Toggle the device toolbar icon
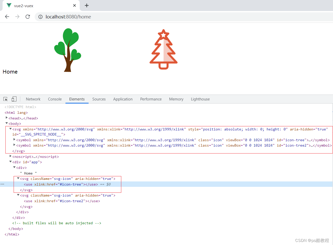 click(14, 99)
